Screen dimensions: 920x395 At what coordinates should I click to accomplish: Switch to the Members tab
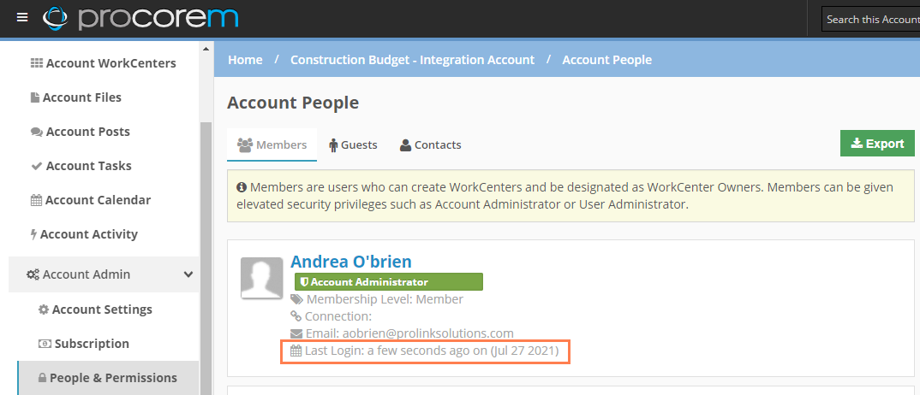point(272,144)
